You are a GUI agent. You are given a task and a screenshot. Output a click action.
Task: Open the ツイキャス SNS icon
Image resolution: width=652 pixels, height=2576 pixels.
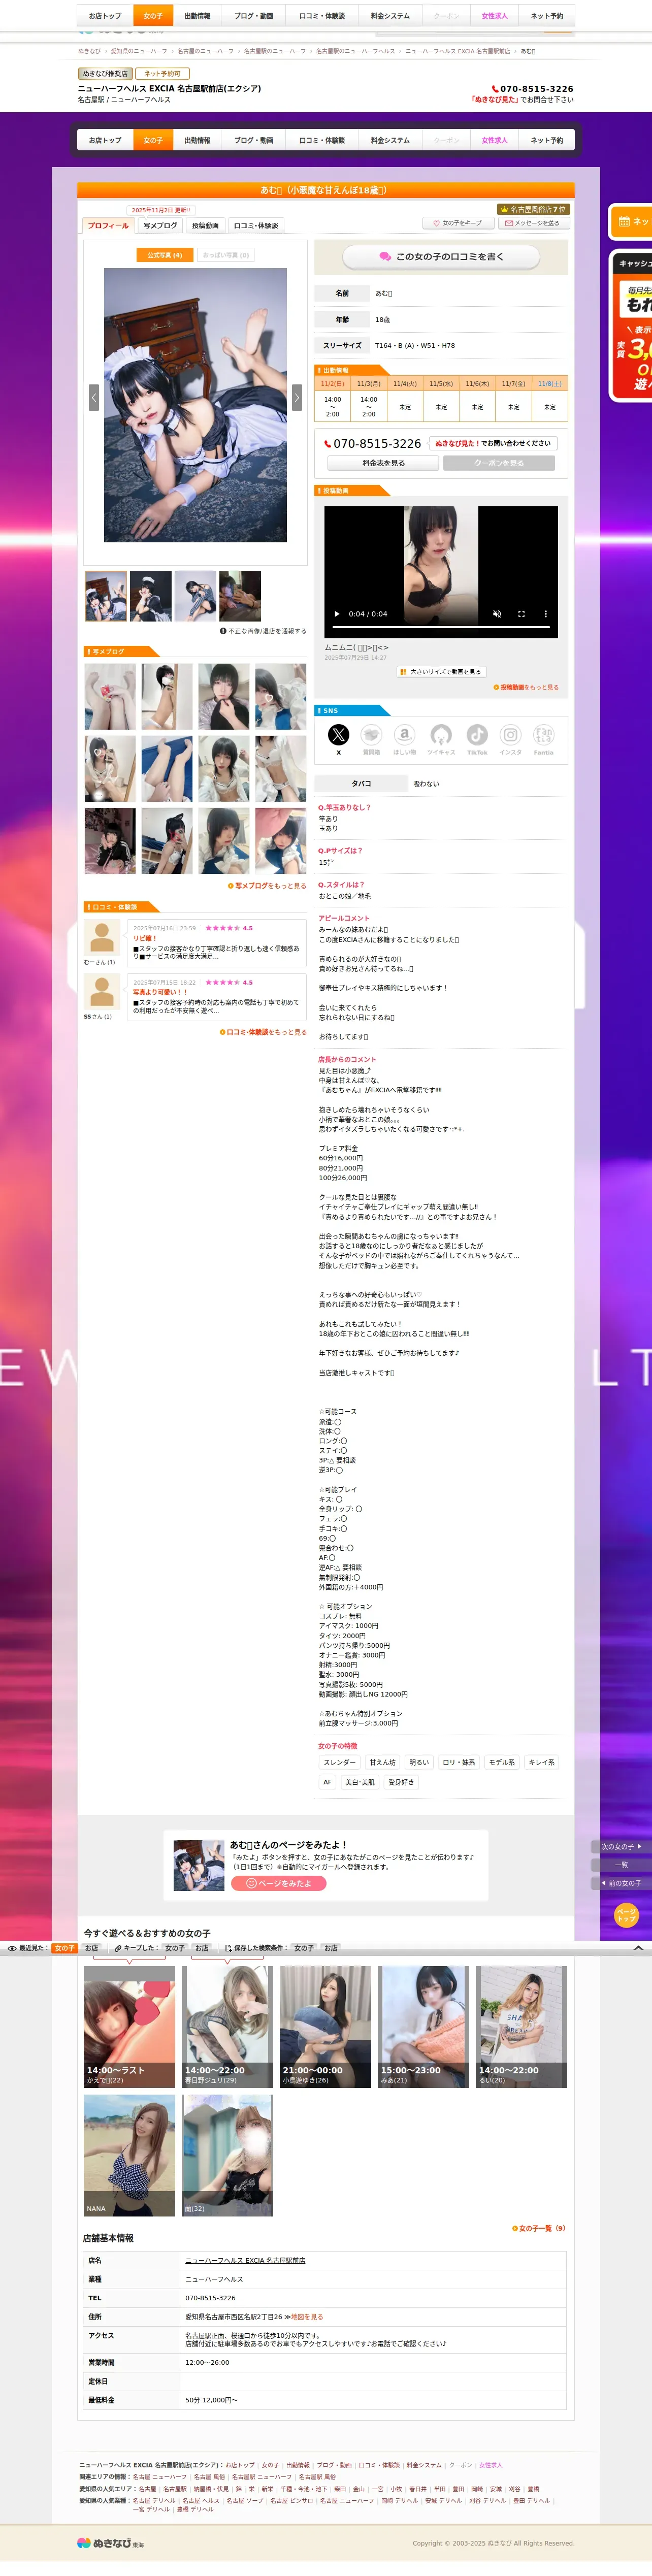pyautogui.click(x=441, y=739)
